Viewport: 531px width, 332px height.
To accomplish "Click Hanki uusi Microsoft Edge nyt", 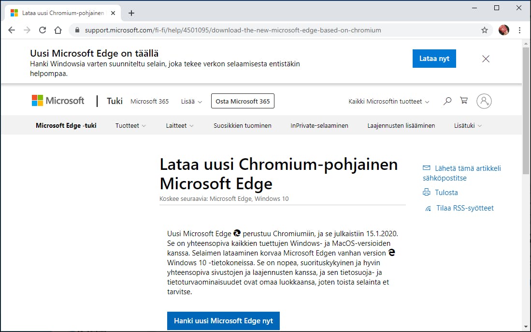I will coord(223,321).
